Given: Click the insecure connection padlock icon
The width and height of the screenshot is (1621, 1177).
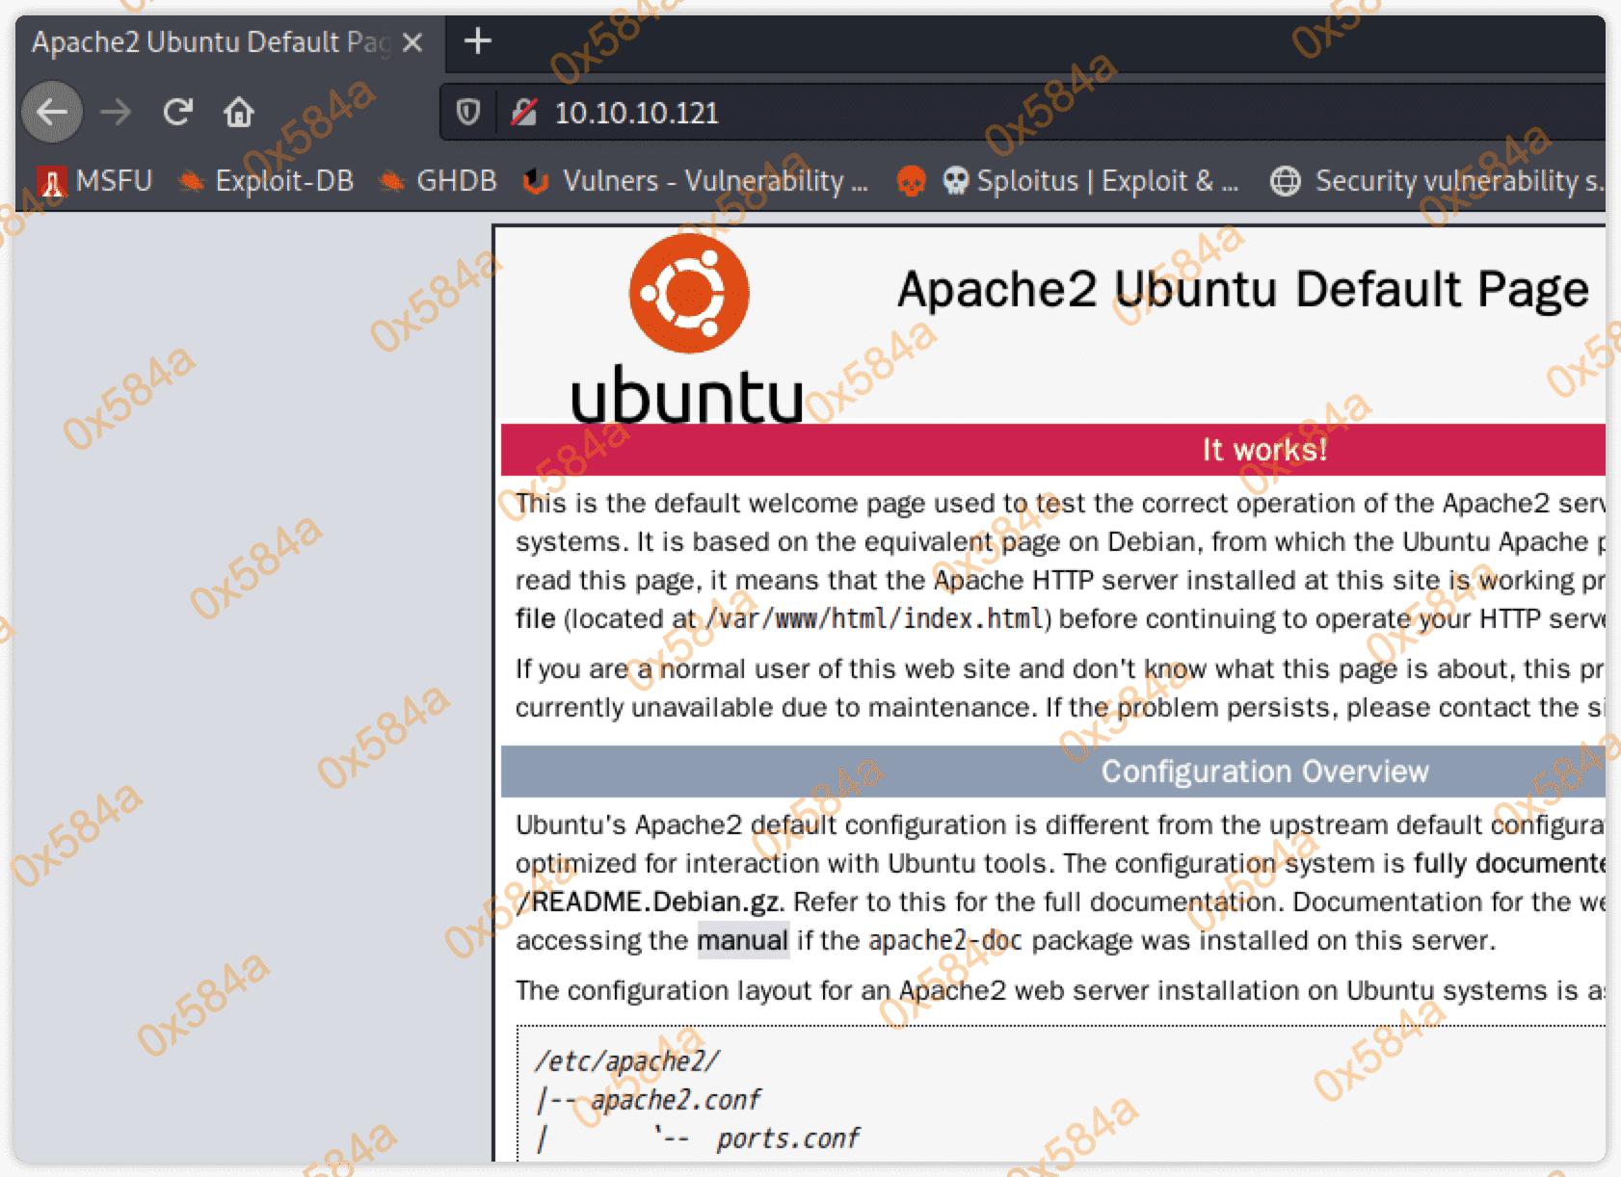Looking at the screenshot, I should (x=523, y=113).
